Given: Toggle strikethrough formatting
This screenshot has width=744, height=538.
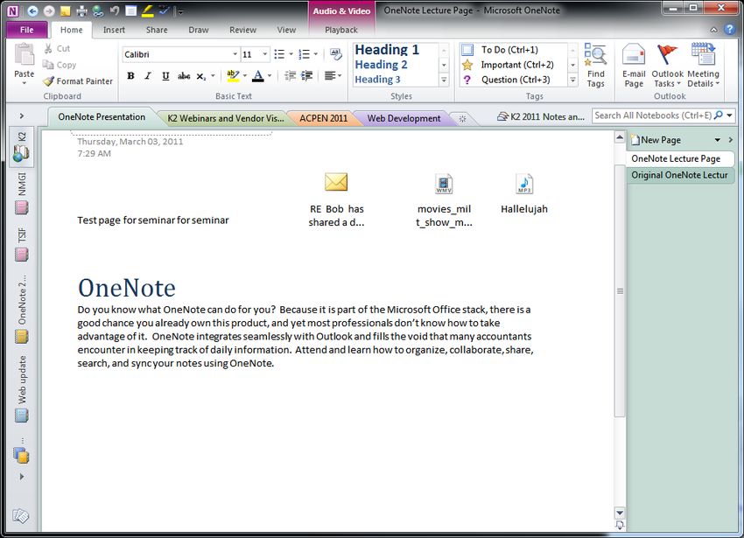Looking at the screenshot, I should (x=184, y=75).
